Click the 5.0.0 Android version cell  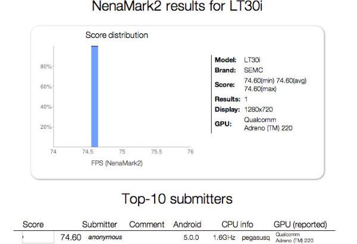tap(191, 237)
